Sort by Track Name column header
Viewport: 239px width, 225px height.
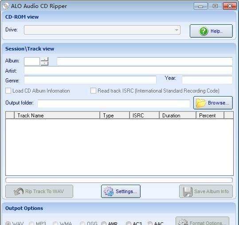[57, 116]
